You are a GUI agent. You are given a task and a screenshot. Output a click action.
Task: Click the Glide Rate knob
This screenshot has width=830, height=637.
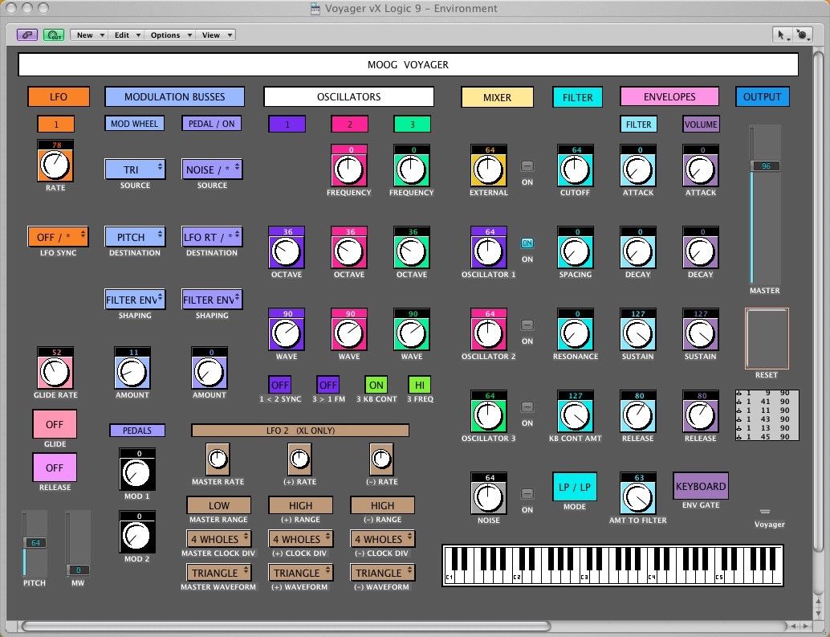[55, 370]
